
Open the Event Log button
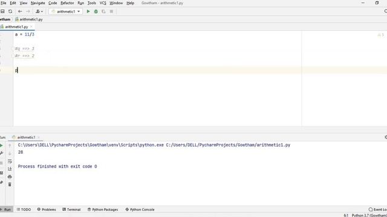pos(377,209)
